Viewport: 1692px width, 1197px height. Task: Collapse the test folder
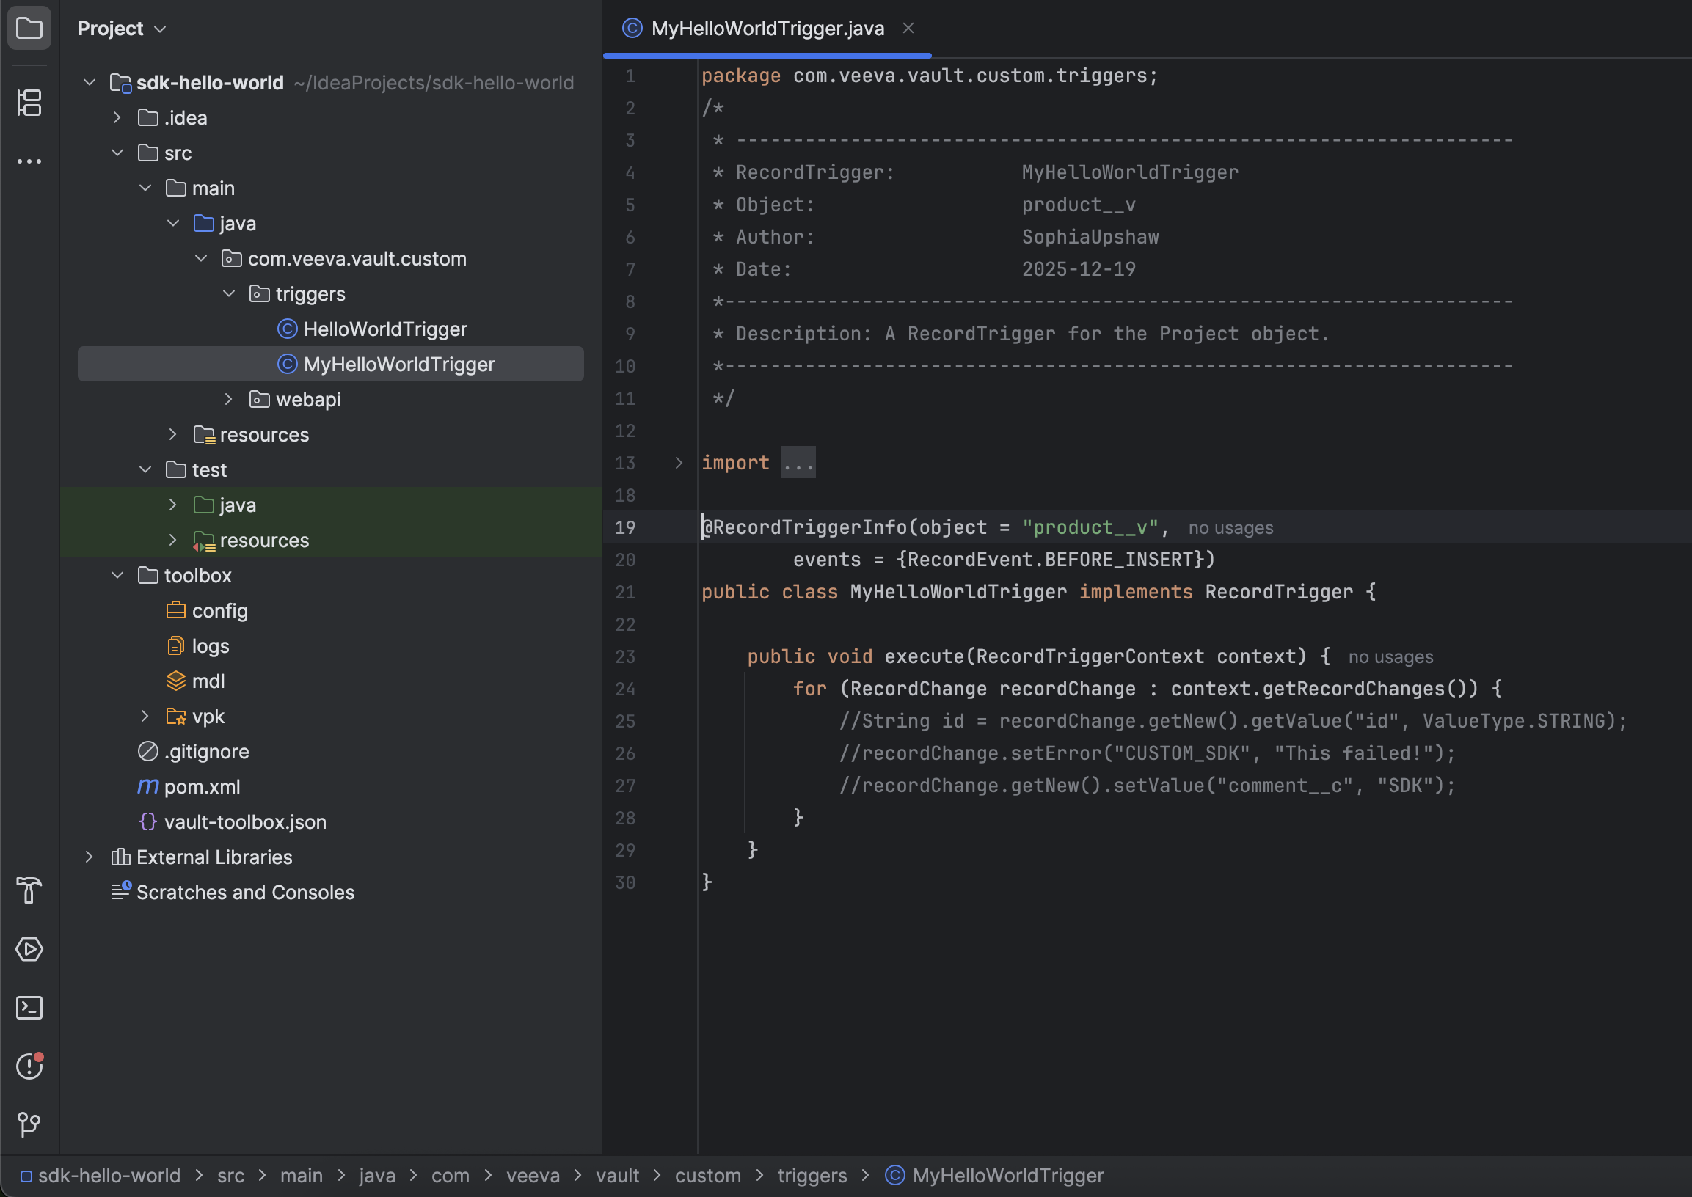click(145, 469)
